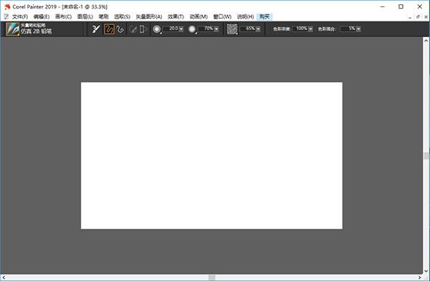
Task: Click the 5% color mix field
Action: (x=348, y=29)
